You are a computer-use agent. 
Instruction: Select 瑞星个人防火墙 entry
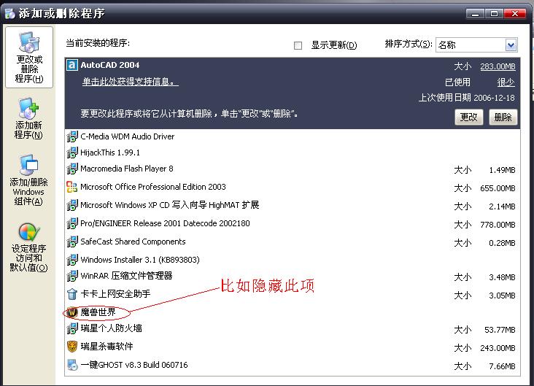293,328
